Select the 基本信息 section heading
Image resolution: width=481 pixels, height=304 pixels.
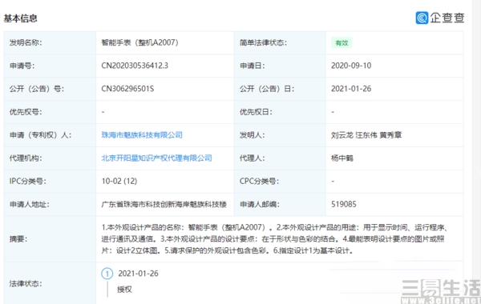(20, 18)
